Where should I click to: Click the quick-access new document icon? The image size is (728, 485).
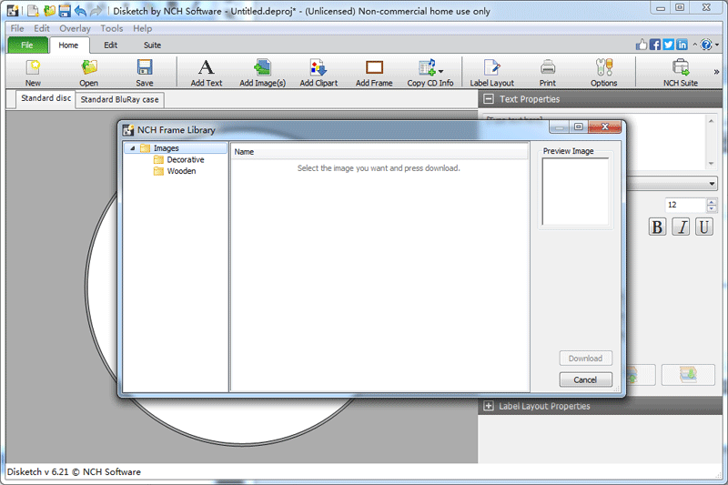coord(33,10)
